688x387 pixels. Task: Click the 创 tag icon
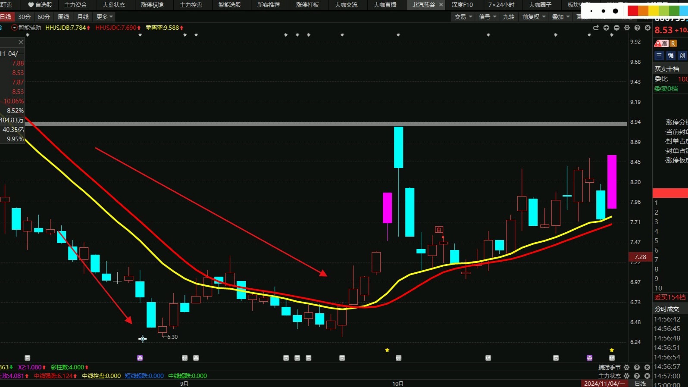point(682,56)
